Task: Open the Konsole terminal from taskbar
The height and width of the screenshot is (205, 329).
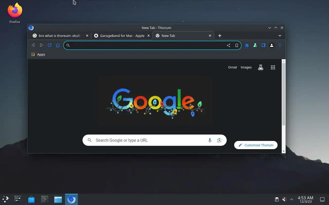Action: [x=44, y=199]
